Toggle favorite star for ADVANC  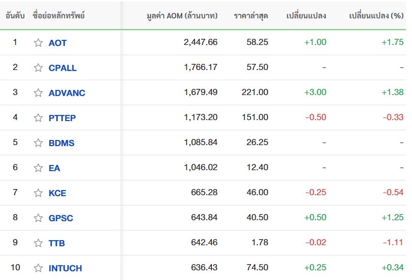(x=38, y=93)
